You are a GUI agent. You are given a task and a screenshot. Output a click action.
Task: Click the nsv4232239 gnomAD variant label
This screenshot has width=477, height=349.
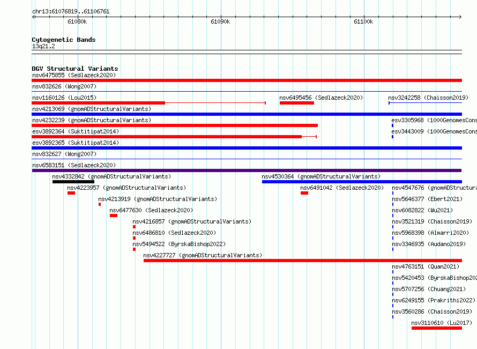point(92,120)
